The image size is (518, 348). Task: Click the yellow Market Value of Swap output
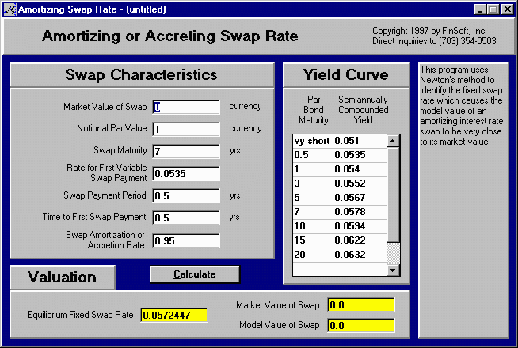(x=360, y=304)
